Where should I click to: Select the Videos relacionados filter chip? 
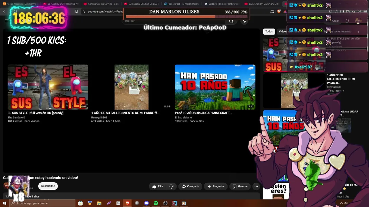[291, 32]
